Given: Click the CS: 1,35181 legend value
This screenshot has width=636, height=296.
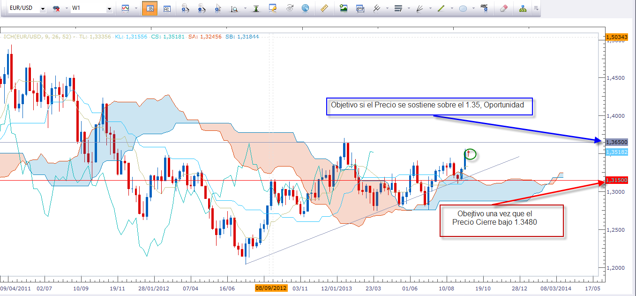Looking at the screenshot, I should point(167,36).
